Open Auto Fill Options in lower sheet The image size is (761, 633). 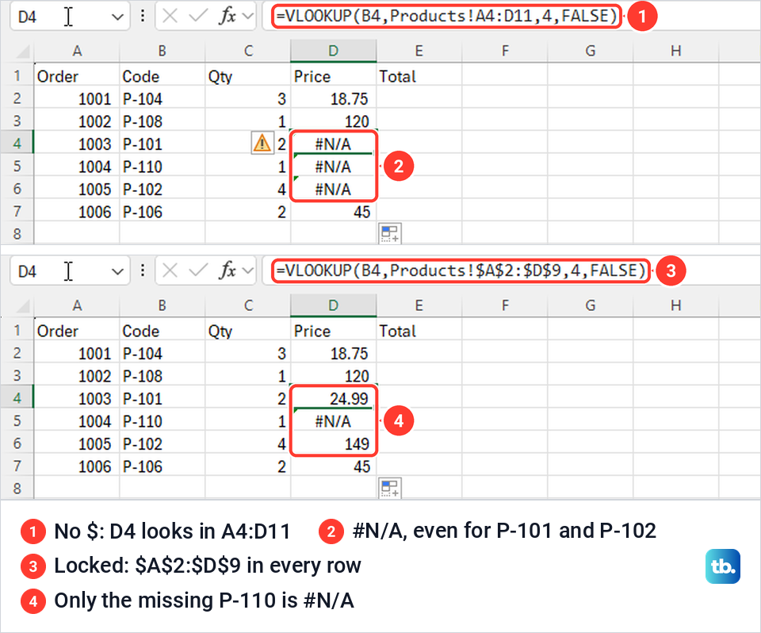pyautogui.click(x=390, y=488)
